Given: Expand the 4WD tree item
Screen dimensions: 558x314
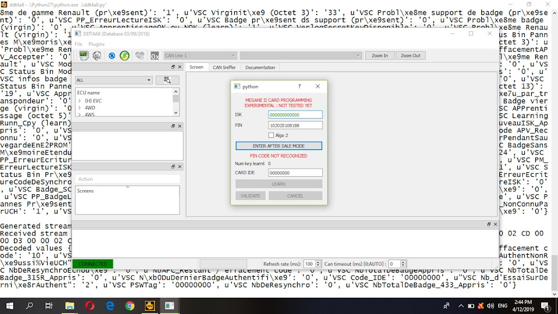Looking at the screenshot, I should click(80, 108).
